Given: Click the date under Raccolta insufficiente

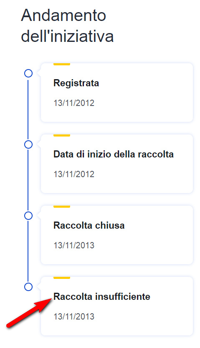Looking at the screenshot, I should 74,317.
